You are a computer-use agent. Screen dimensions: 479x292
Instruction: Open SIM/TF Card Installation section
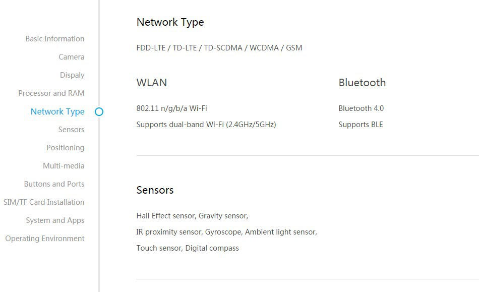44,202
